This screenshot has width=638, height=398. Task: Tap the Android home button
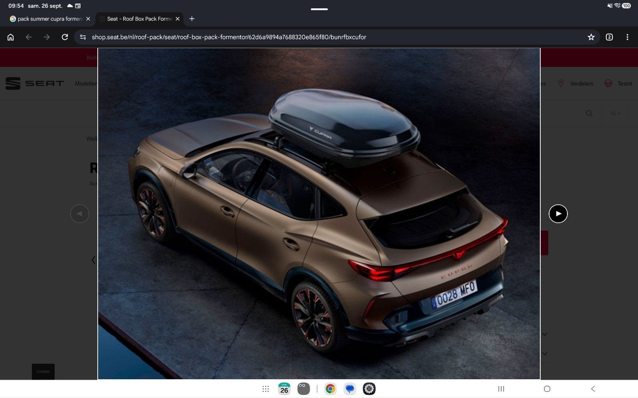[x=547, y=389]
